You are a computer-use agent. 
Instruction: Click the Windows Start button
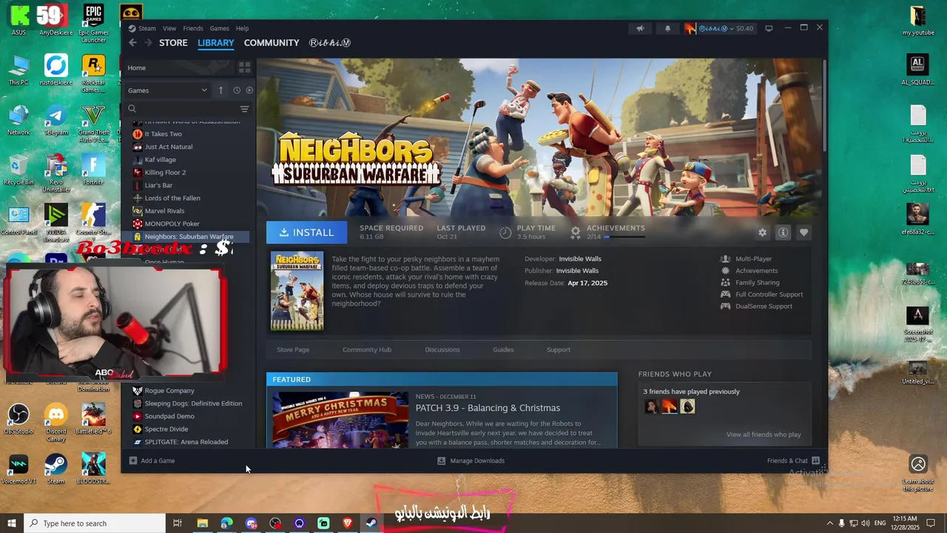click(12, 523)
